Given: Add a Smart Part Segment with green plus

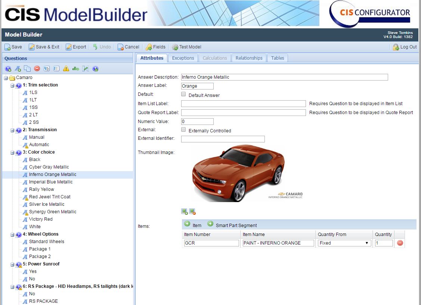Looking at the screenshot, I should pyautogui.click(x=210, y=224).
